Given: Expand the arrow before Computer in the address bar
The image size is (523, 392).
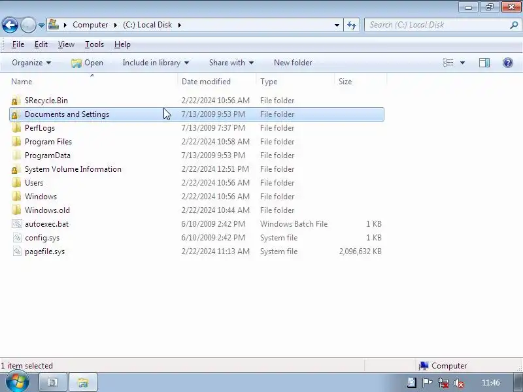Looking at the screenshot, I should coord(65,25).
